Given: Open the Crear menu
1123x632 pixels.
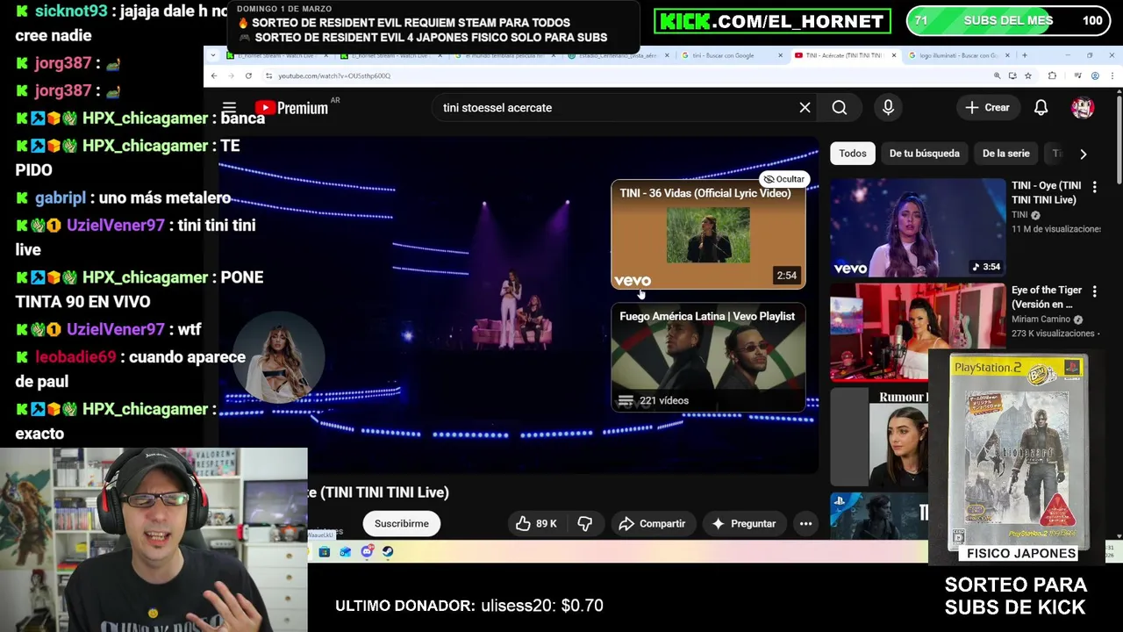Looking at the screenshot, I should tap(988, 107).
